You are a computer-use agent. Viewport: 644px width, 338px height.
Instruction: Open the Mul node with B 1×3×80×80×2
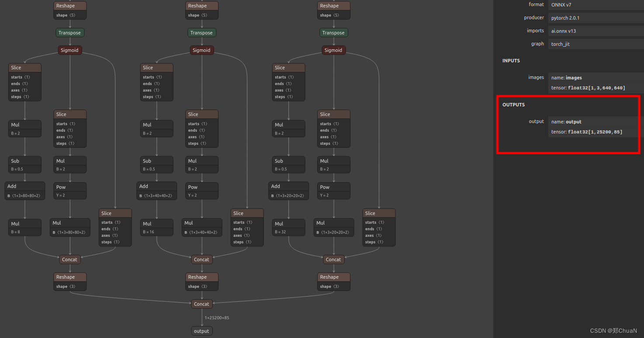(x=70, y=227)
